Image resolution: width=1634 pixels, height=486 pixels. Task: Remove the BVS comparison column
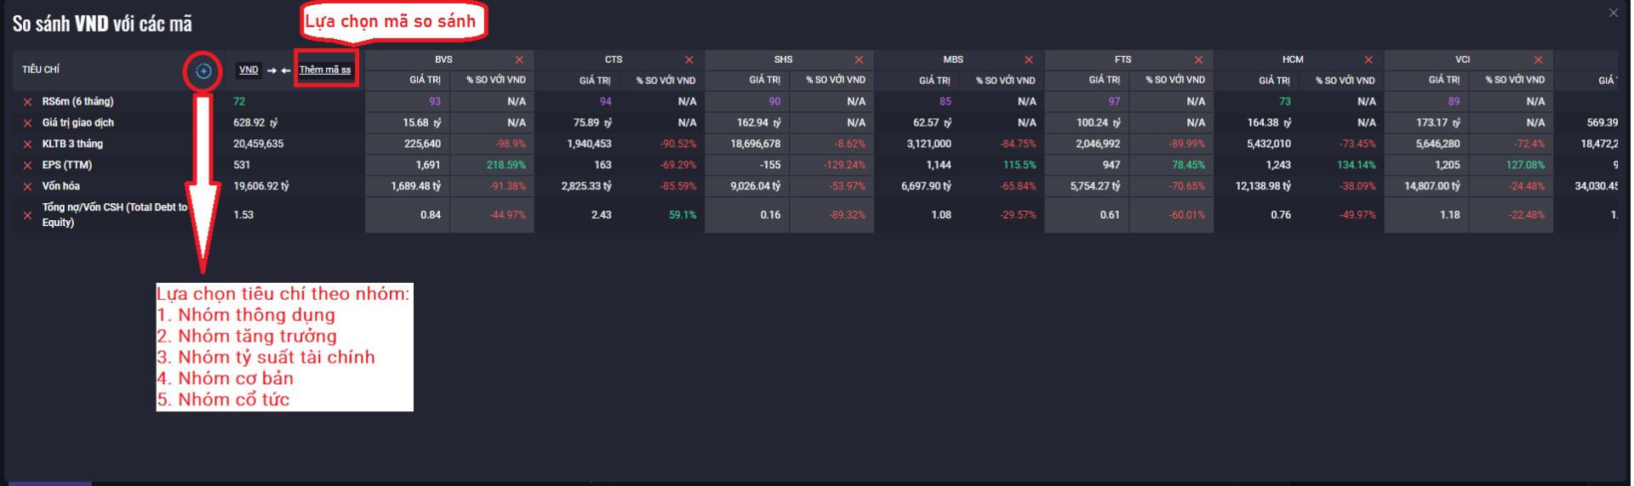coord(519,59)
